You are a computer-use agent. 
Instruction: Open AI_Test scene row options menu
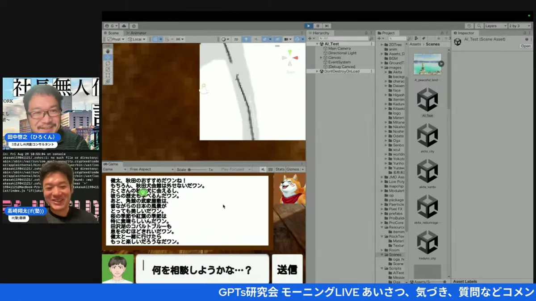(x=371, y=44)
